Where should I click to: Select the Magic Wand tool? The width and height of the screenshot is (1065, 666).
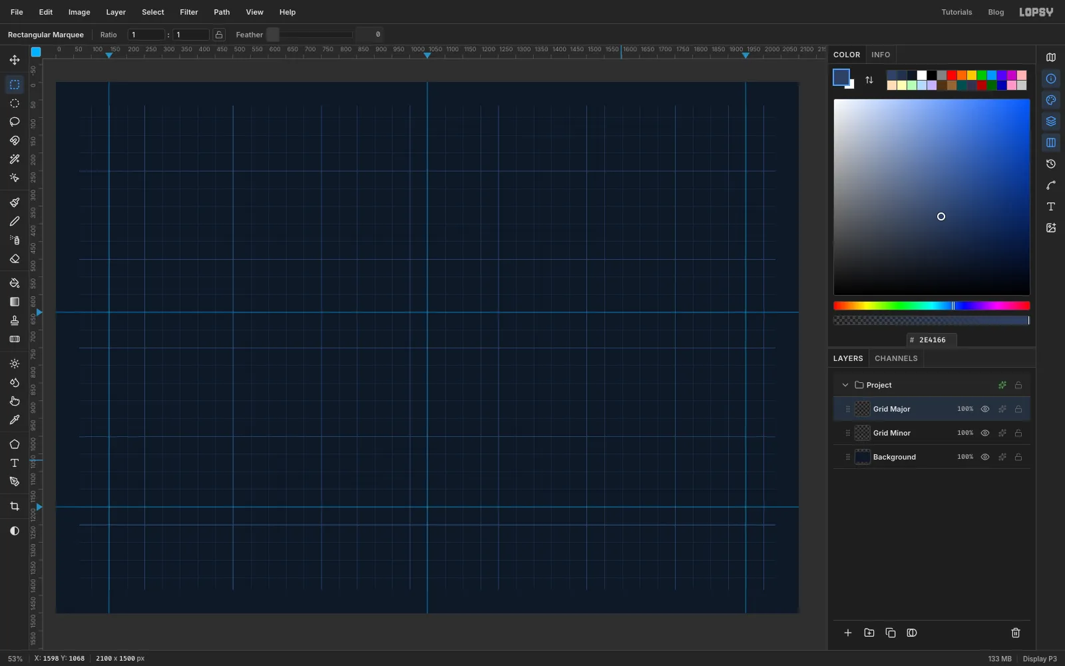click(15, 159)
